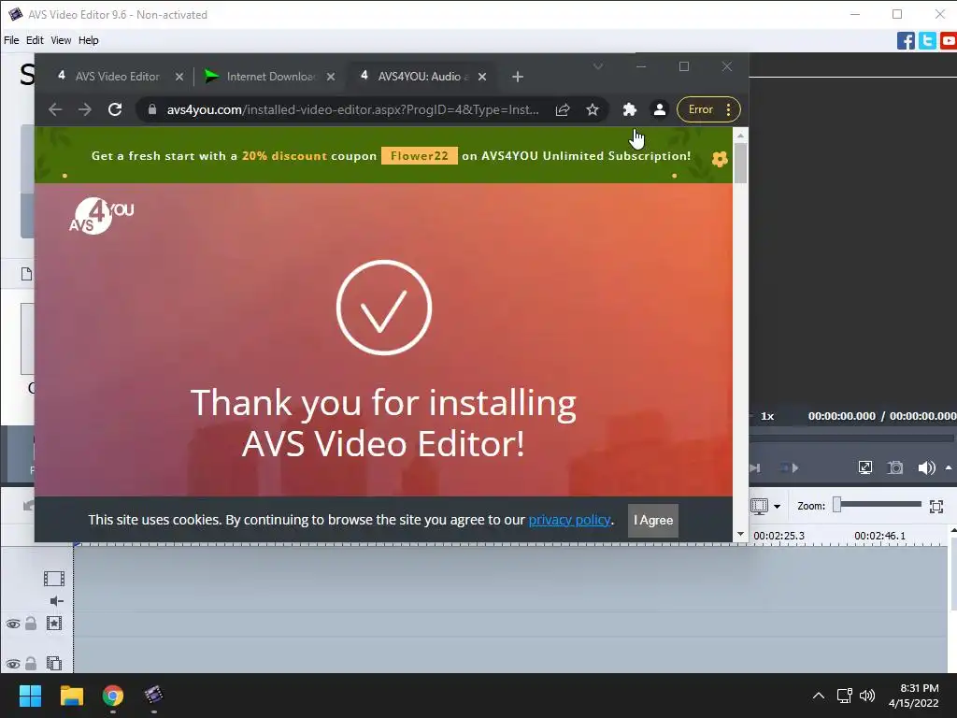Viewport: 957px width, 718px height.
Task: Show hidden system tray icons
Action: pyautogui.click(x=819, y=696)
